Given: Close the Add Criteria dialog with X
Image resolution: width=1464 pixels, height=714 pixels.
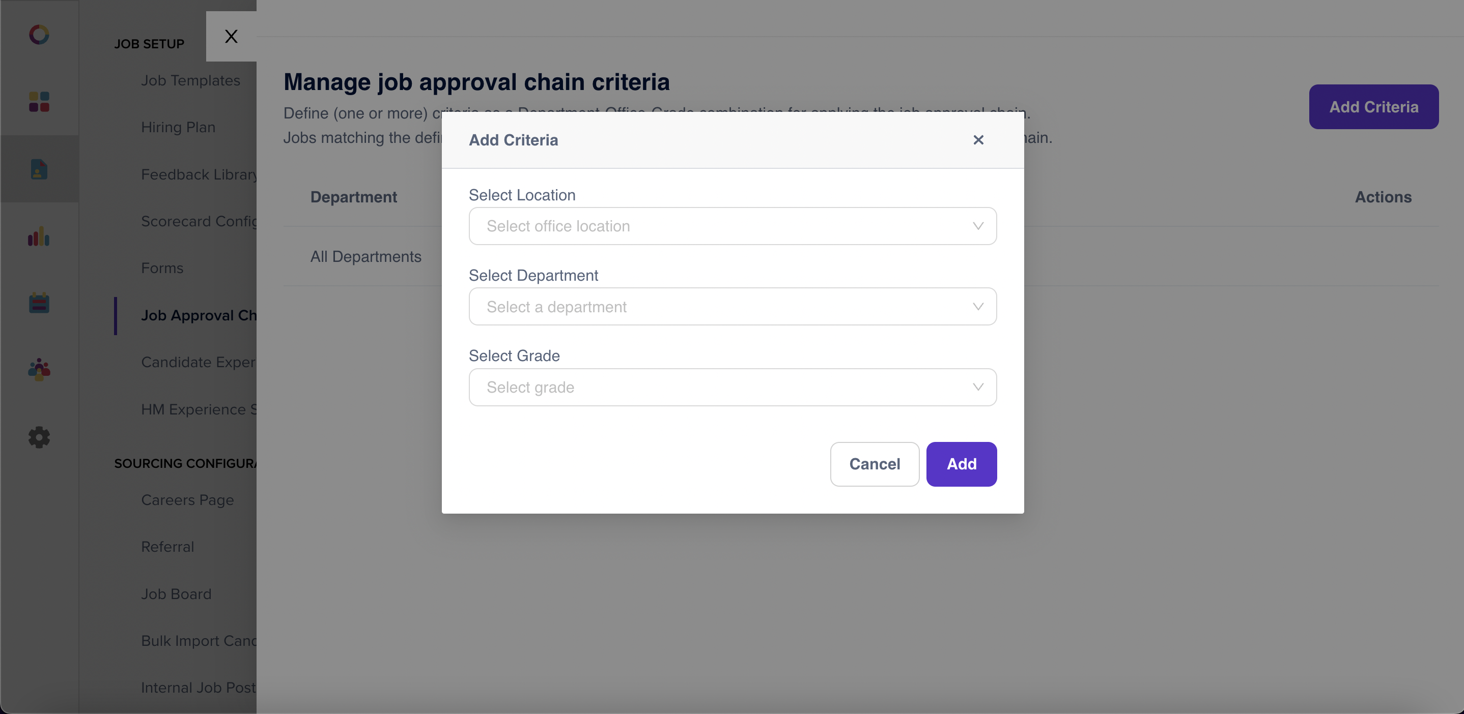Looking at the screenshot, I should 978,140.
